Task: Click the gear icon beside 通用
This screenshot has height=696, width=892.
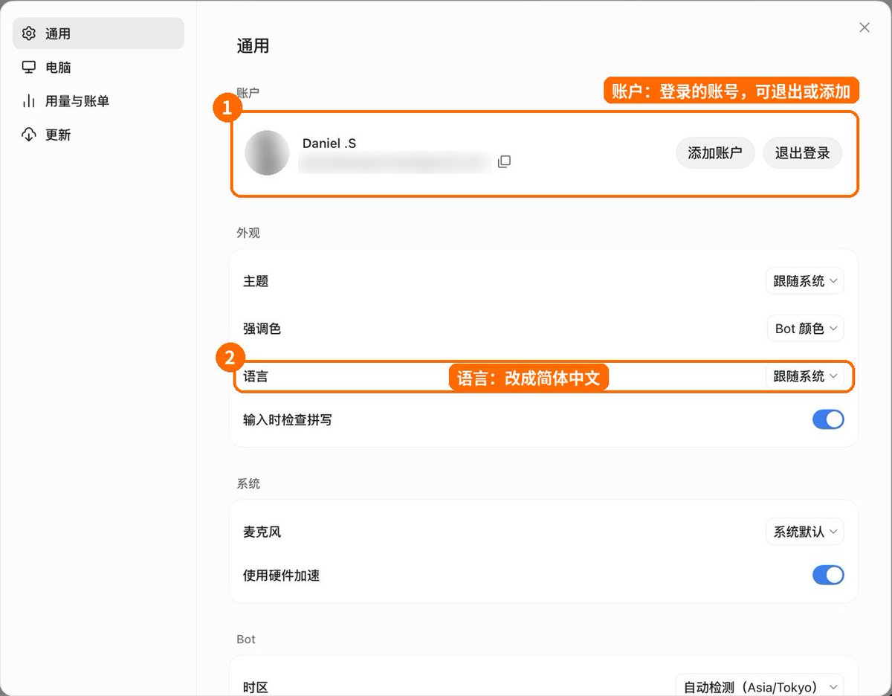Action: pyautogui.click(x=29, y=33)
